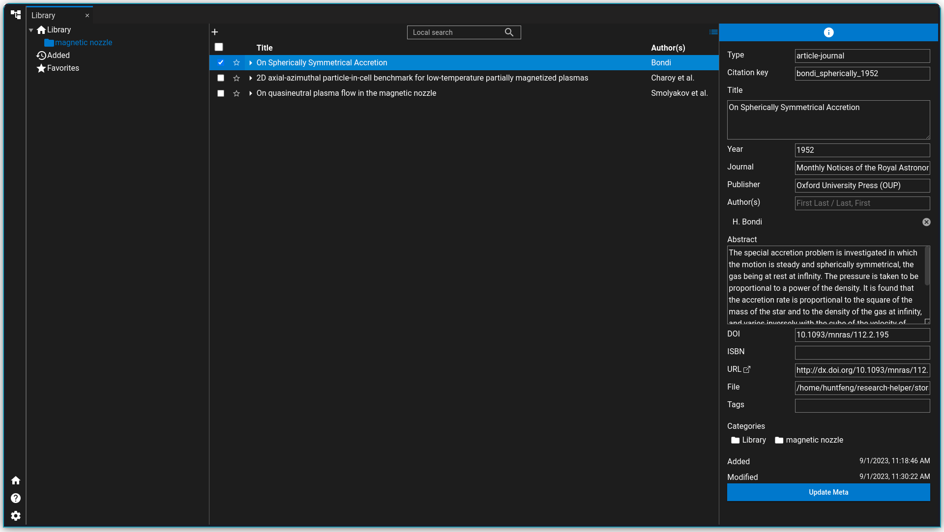944x532 pixels.
Task: Click the search magnifier icon
Action: (x=509, y=32)
